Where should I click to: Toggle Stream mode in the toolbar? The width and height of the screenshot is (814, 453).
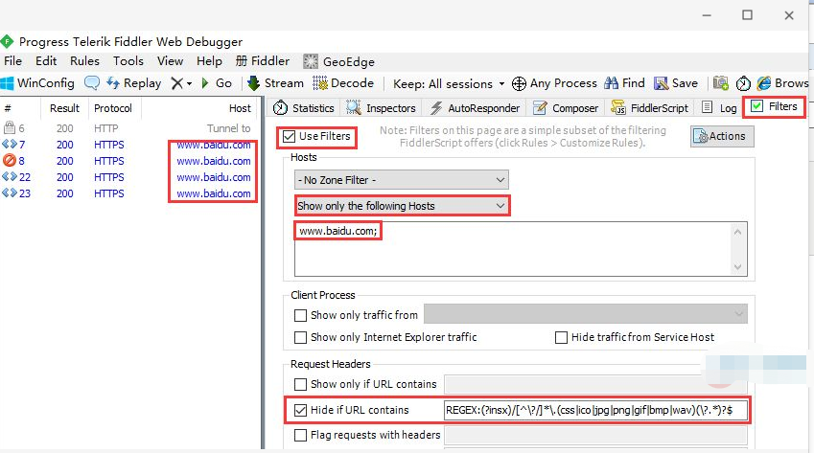[276, 83]
